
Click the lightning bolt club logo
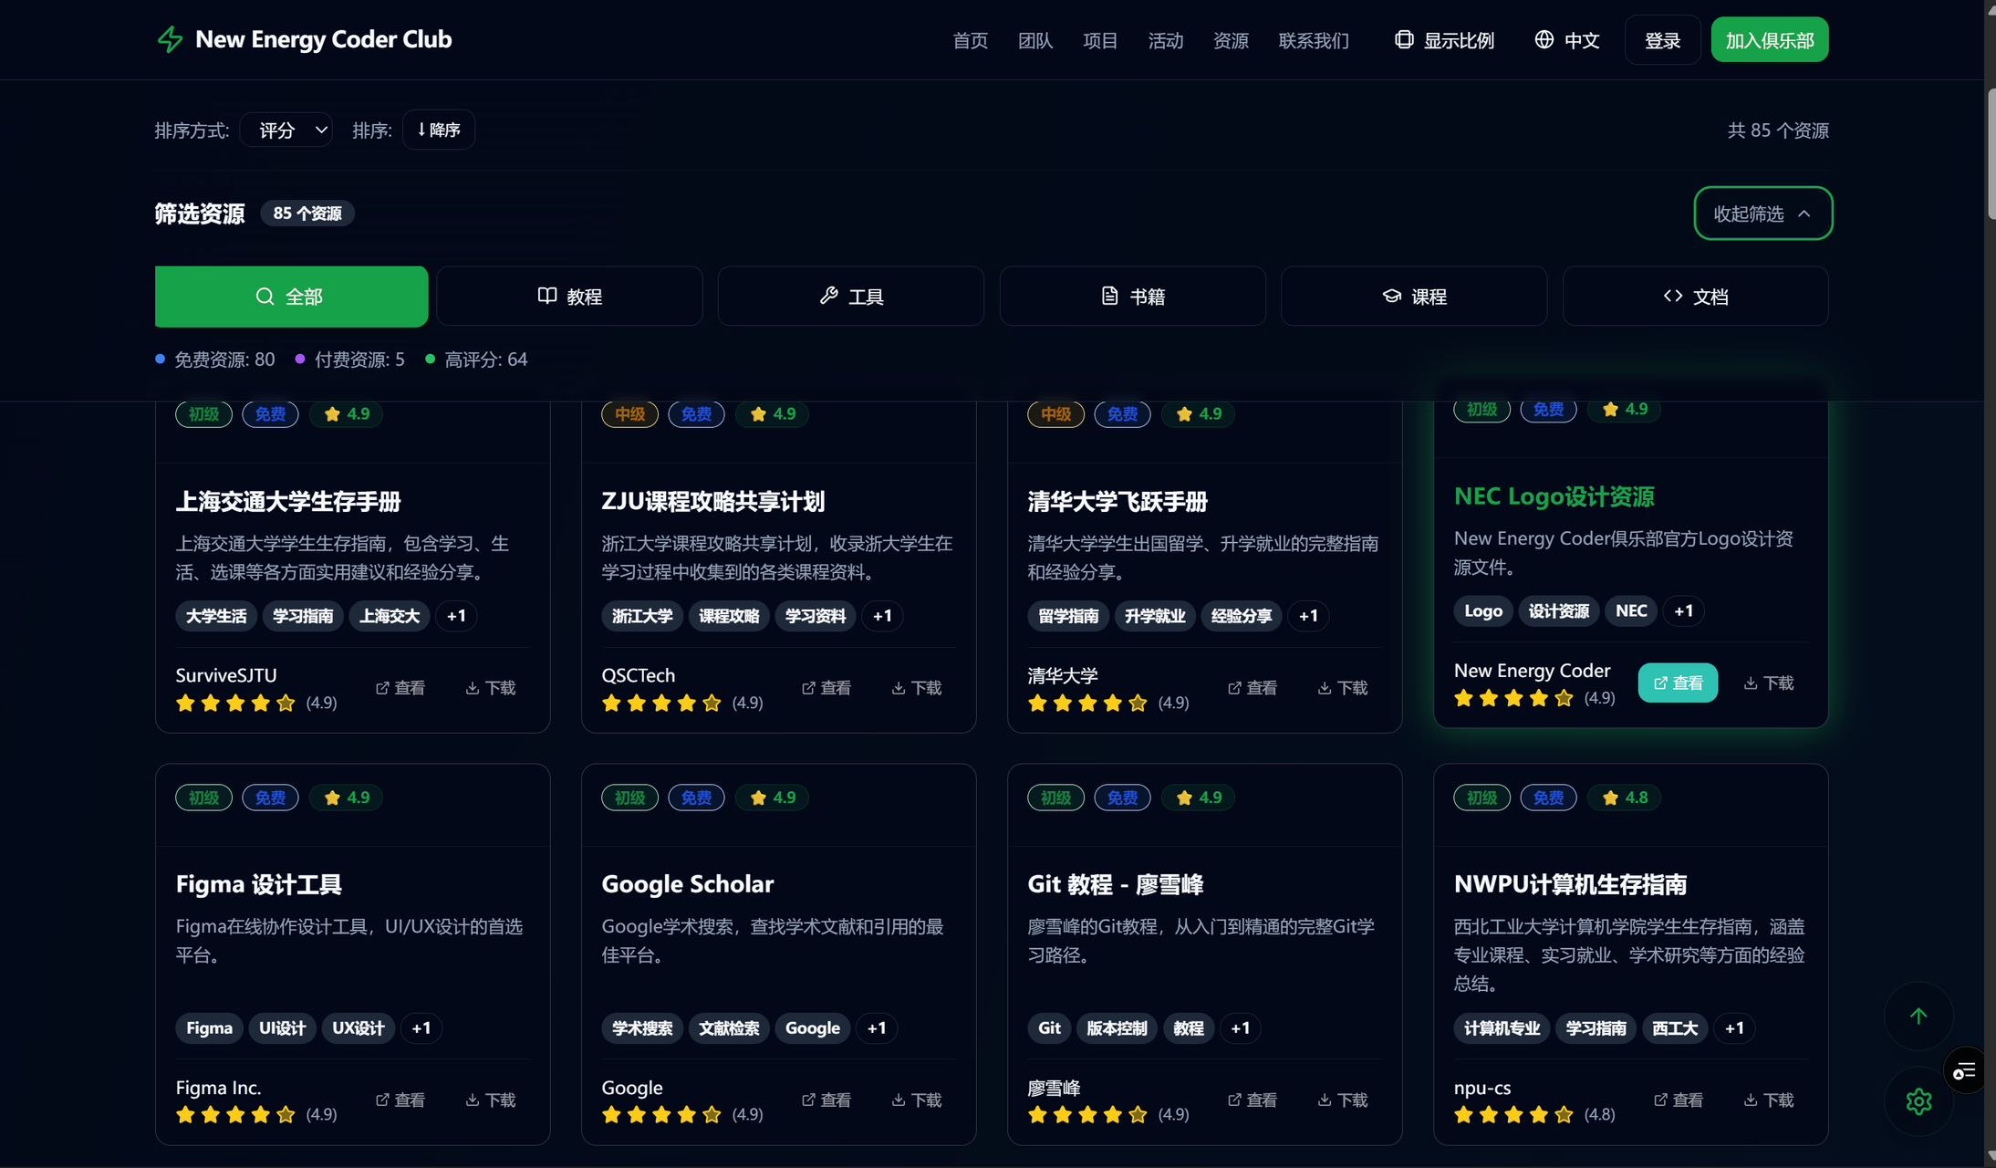171,39
